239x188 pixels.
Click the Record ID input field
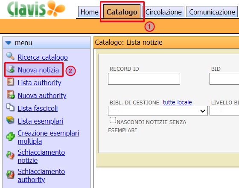click(x=144, y=79)
